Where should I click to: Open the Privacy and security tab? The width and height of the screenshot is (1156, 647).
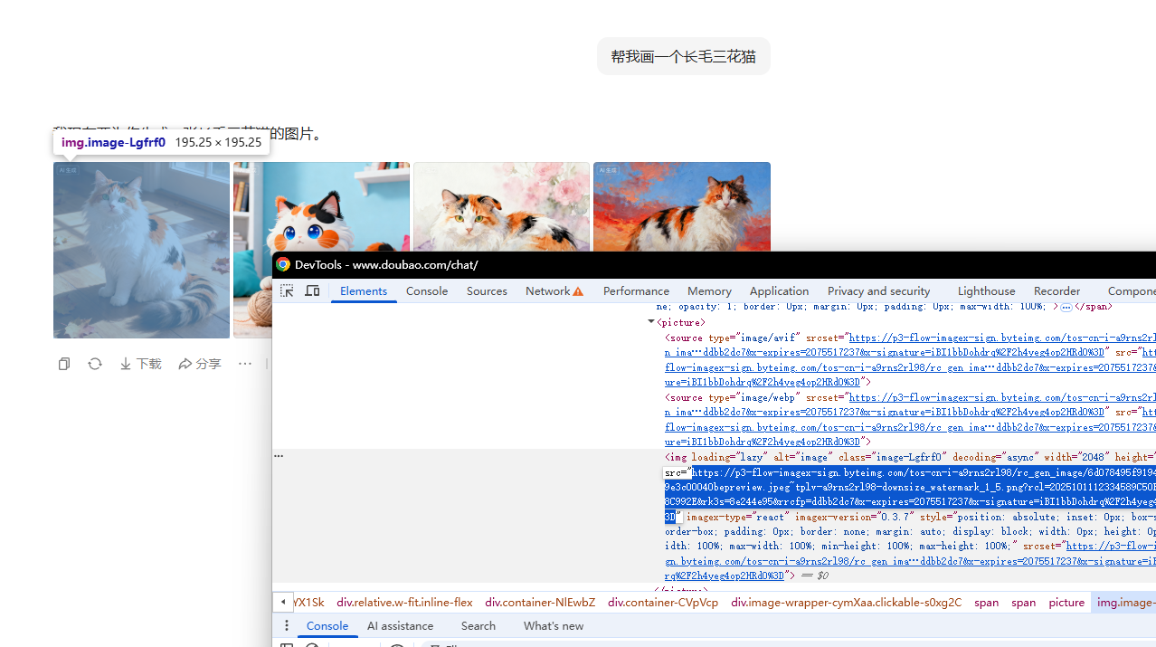[x=878, y=290]
